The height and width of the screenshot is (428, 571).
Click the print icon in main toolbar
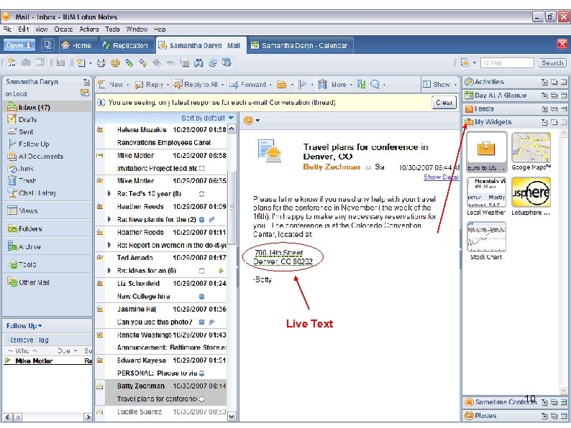pyautogui.click(x=101, y=63)
